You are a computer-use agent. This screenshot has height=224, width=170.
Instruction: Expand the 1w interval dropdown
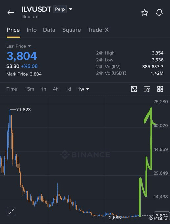point(83,89)
